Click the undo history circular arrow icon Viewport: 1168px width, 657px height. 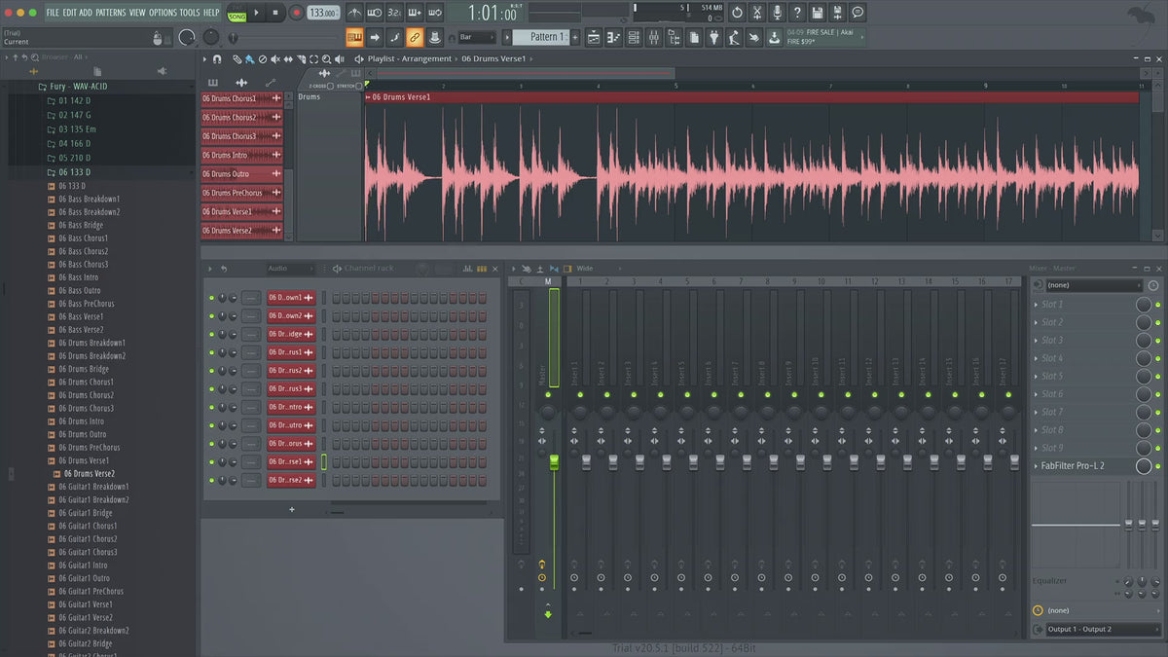tap(737, 13)
